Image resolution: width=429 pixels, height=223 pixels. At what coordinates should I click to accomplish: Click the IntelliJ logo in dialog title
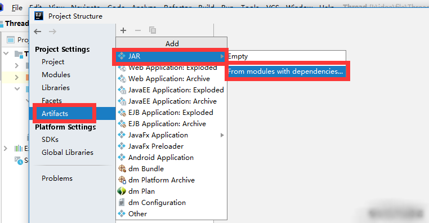[x=39, y=16]
